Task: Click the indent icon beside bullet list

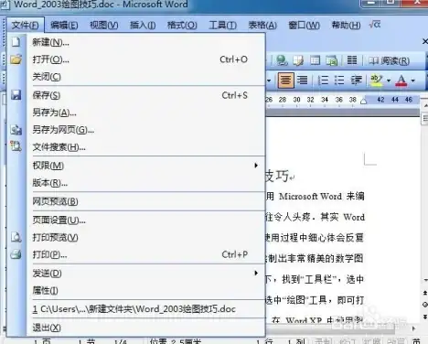Action: click(356, 81)
